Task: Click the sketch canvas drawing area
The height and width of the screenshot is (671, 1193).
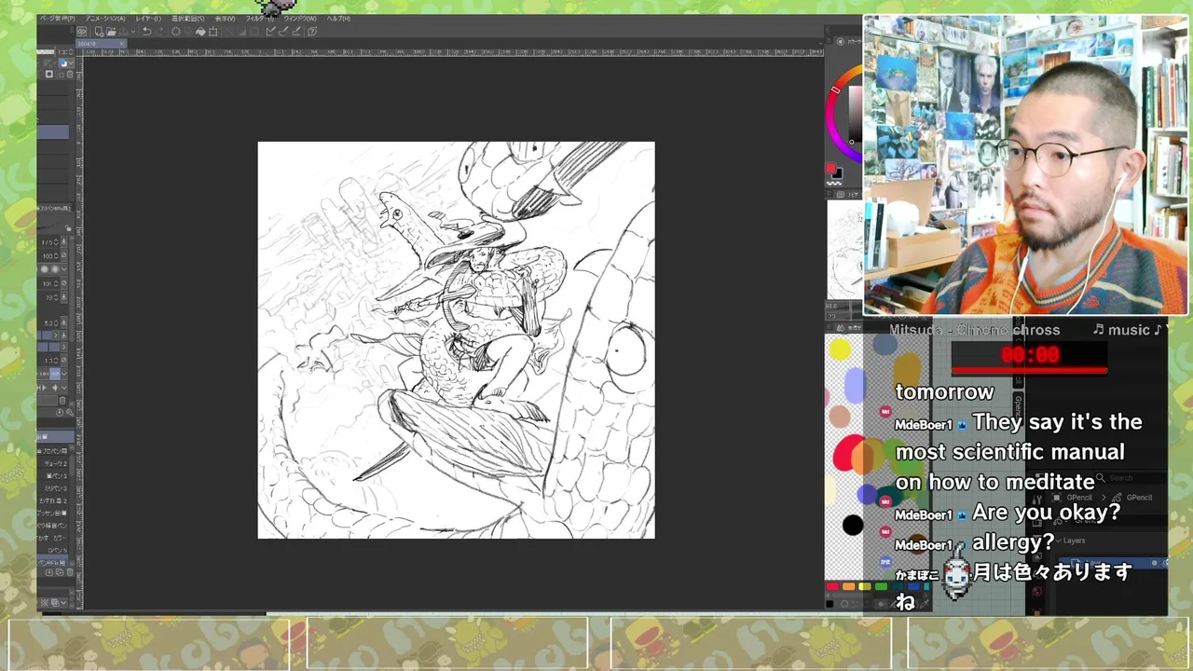Action: coord(456,340)
